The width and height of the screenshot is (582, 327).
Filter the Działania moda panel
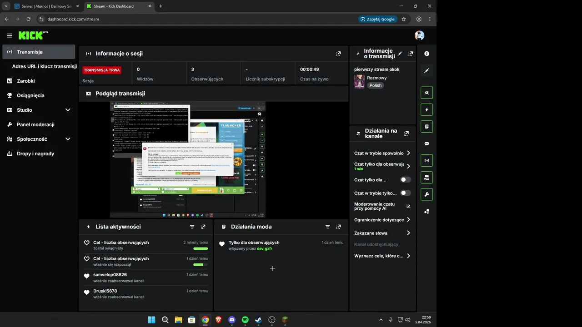(x=327, y=227)
